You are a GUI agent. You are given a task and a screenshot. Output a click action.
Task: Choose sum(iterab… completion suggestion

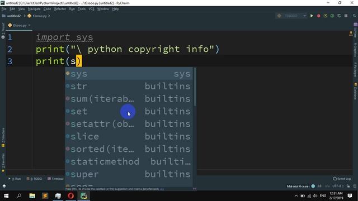coord(129,99)
